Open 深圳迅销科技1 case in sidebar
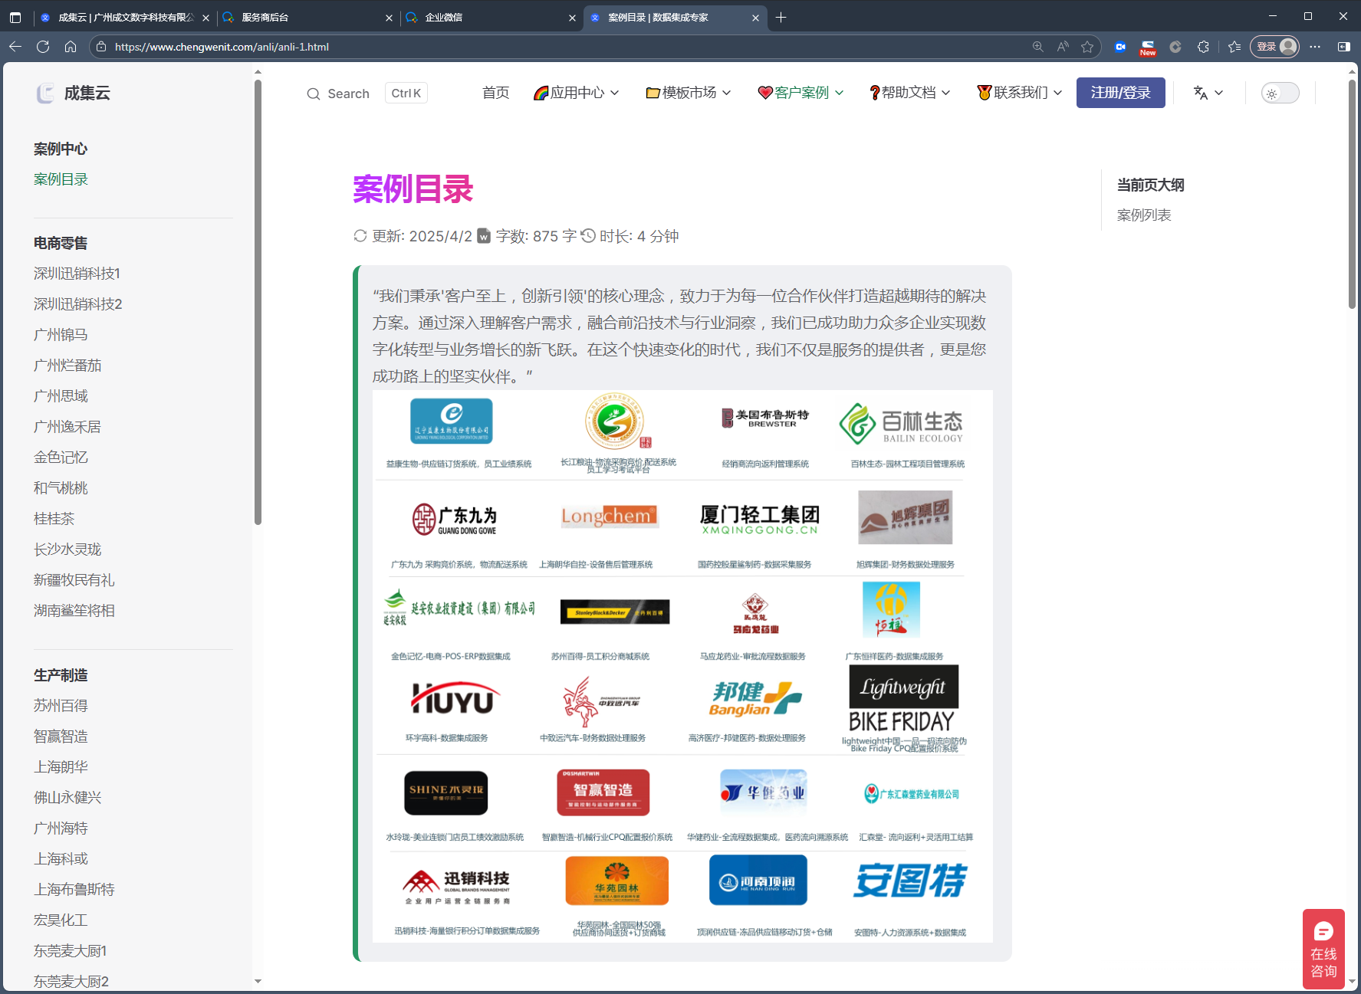Screen dimensions: 1361x994 tap(77, 274)
